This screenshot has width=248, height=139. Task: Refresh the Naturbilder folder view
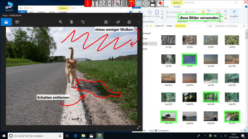(211, 26)
